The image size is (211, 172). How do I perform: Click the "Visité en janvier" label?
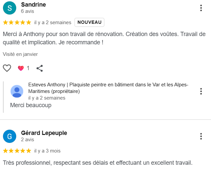coord(20,54)
